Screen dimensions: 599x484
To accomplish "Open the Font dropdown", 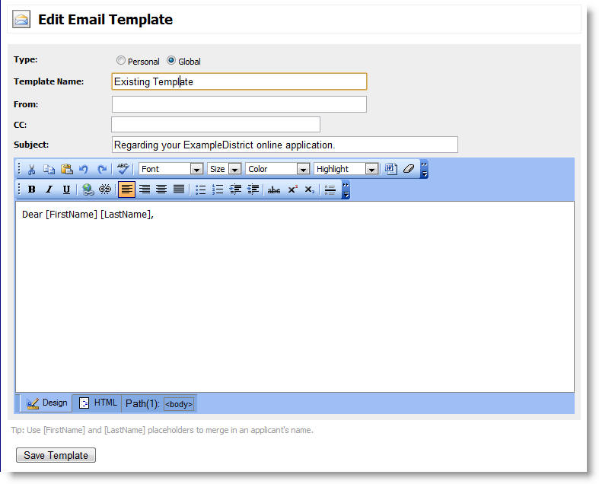I will tap(196, 169).
